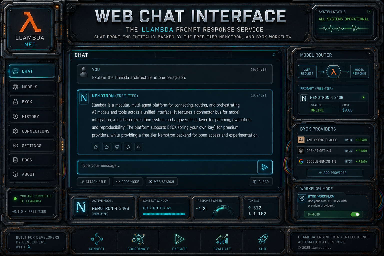This screenshot has width=384, height=256.
Task: Click the Evaluate icon in bottom bar
Action: coord(222,239)
